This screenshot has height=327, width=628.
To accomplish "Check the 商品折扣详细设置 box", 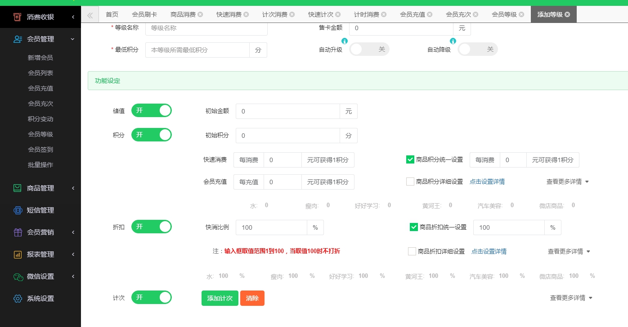I will (412, 251).
